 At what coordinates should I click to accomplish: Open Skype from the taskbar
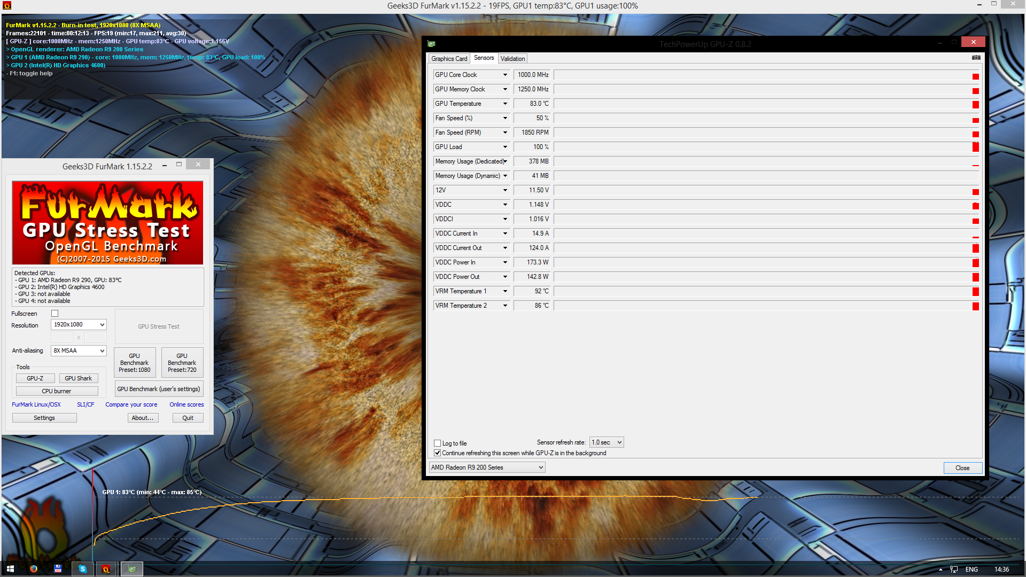click(82, 569)
